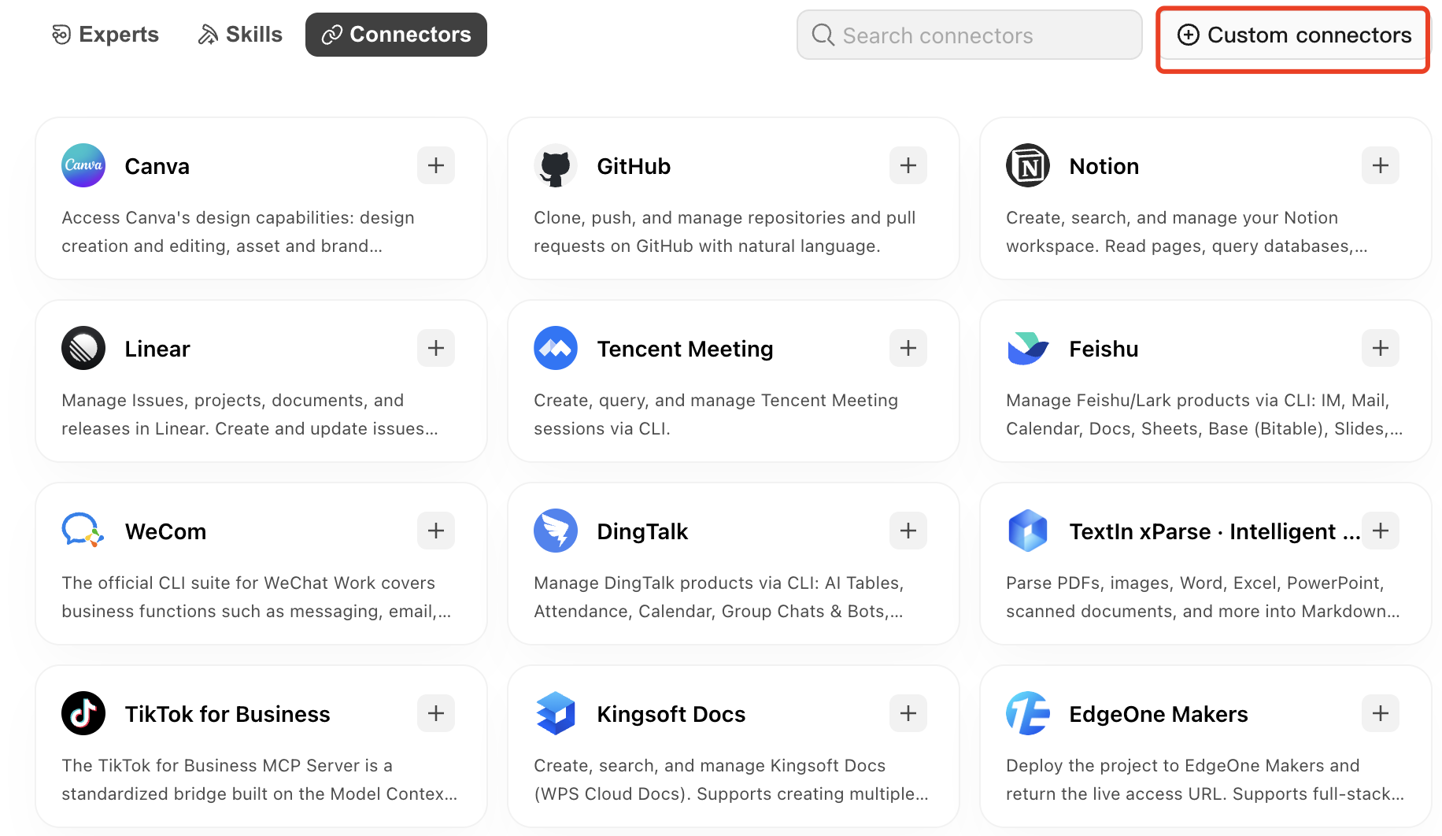Click the Feishu description text

(1204, 414)
